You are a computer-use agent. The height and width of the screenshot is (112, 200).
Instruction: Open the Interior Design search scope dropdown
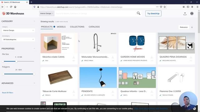47,13
